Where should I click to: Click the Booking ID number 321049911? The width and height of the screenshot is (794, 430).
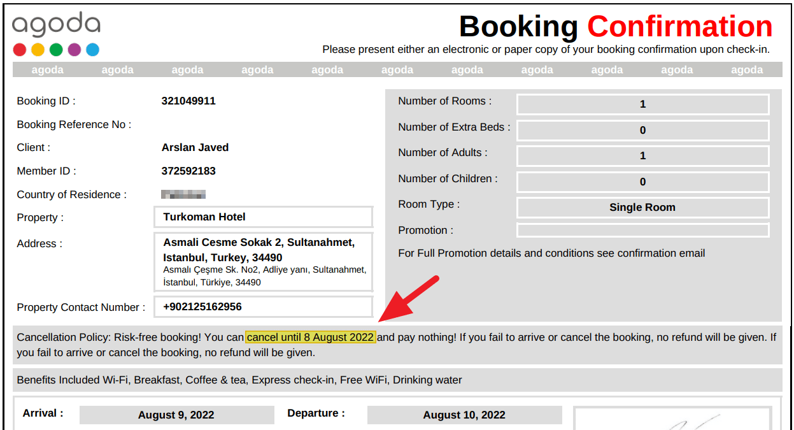pos(188,101)
